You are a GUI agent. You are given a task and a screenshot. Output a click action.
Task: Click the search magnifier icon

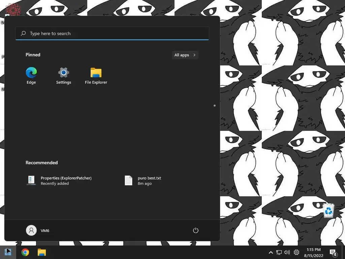(x=23, y=33)
